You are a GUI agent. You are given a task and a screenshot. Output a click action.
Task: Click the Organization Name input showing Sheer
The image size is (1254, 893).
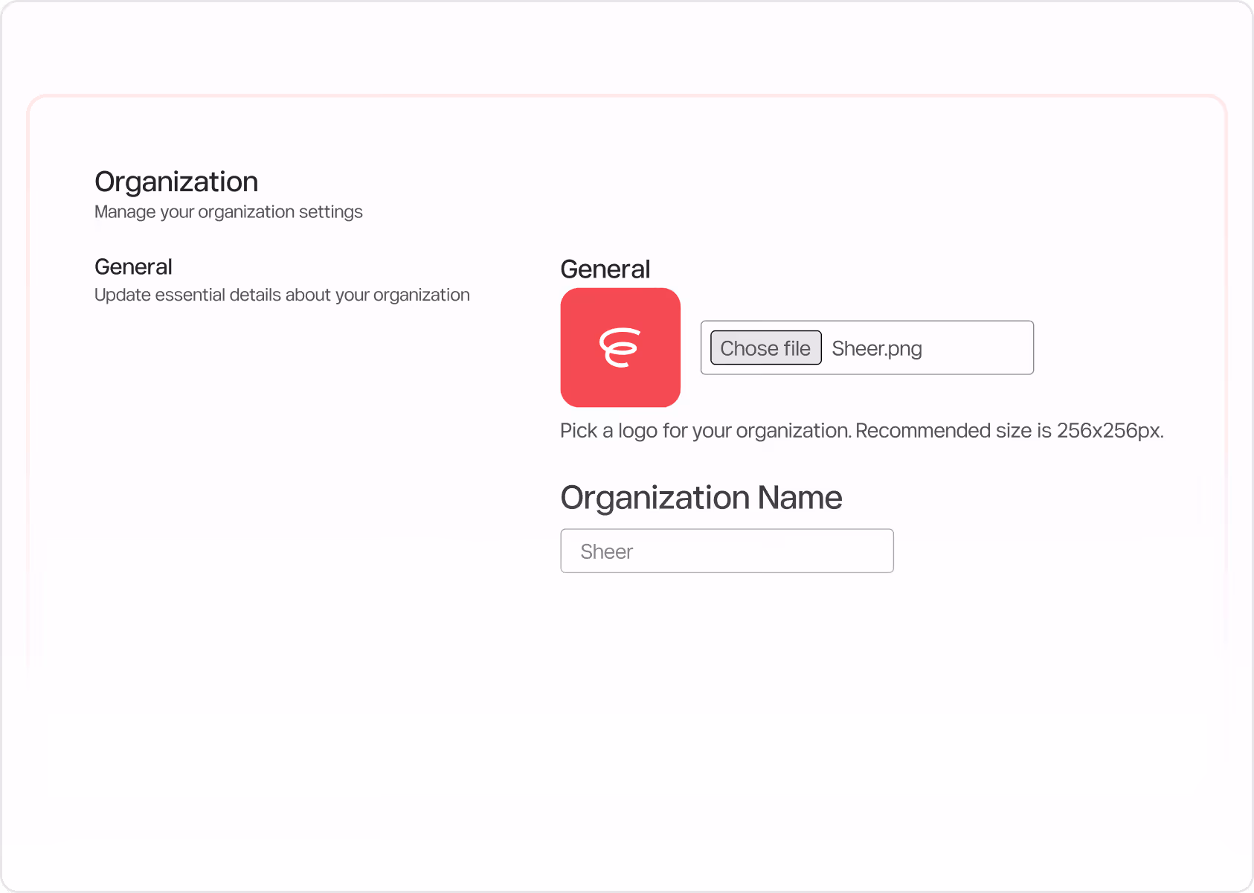(727, 551)
